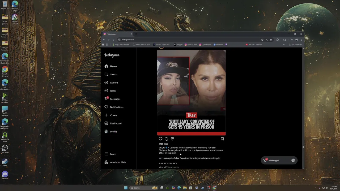340x191 pixels.
Task: Open clock showing 2:40 AM
Action: pyautogui.click(x=334, y=188)
